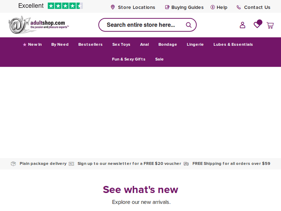The width and height of the screenshot is (281, 211).
Task: Open Lubes & Essentials menu
Action: click(233, 45)
